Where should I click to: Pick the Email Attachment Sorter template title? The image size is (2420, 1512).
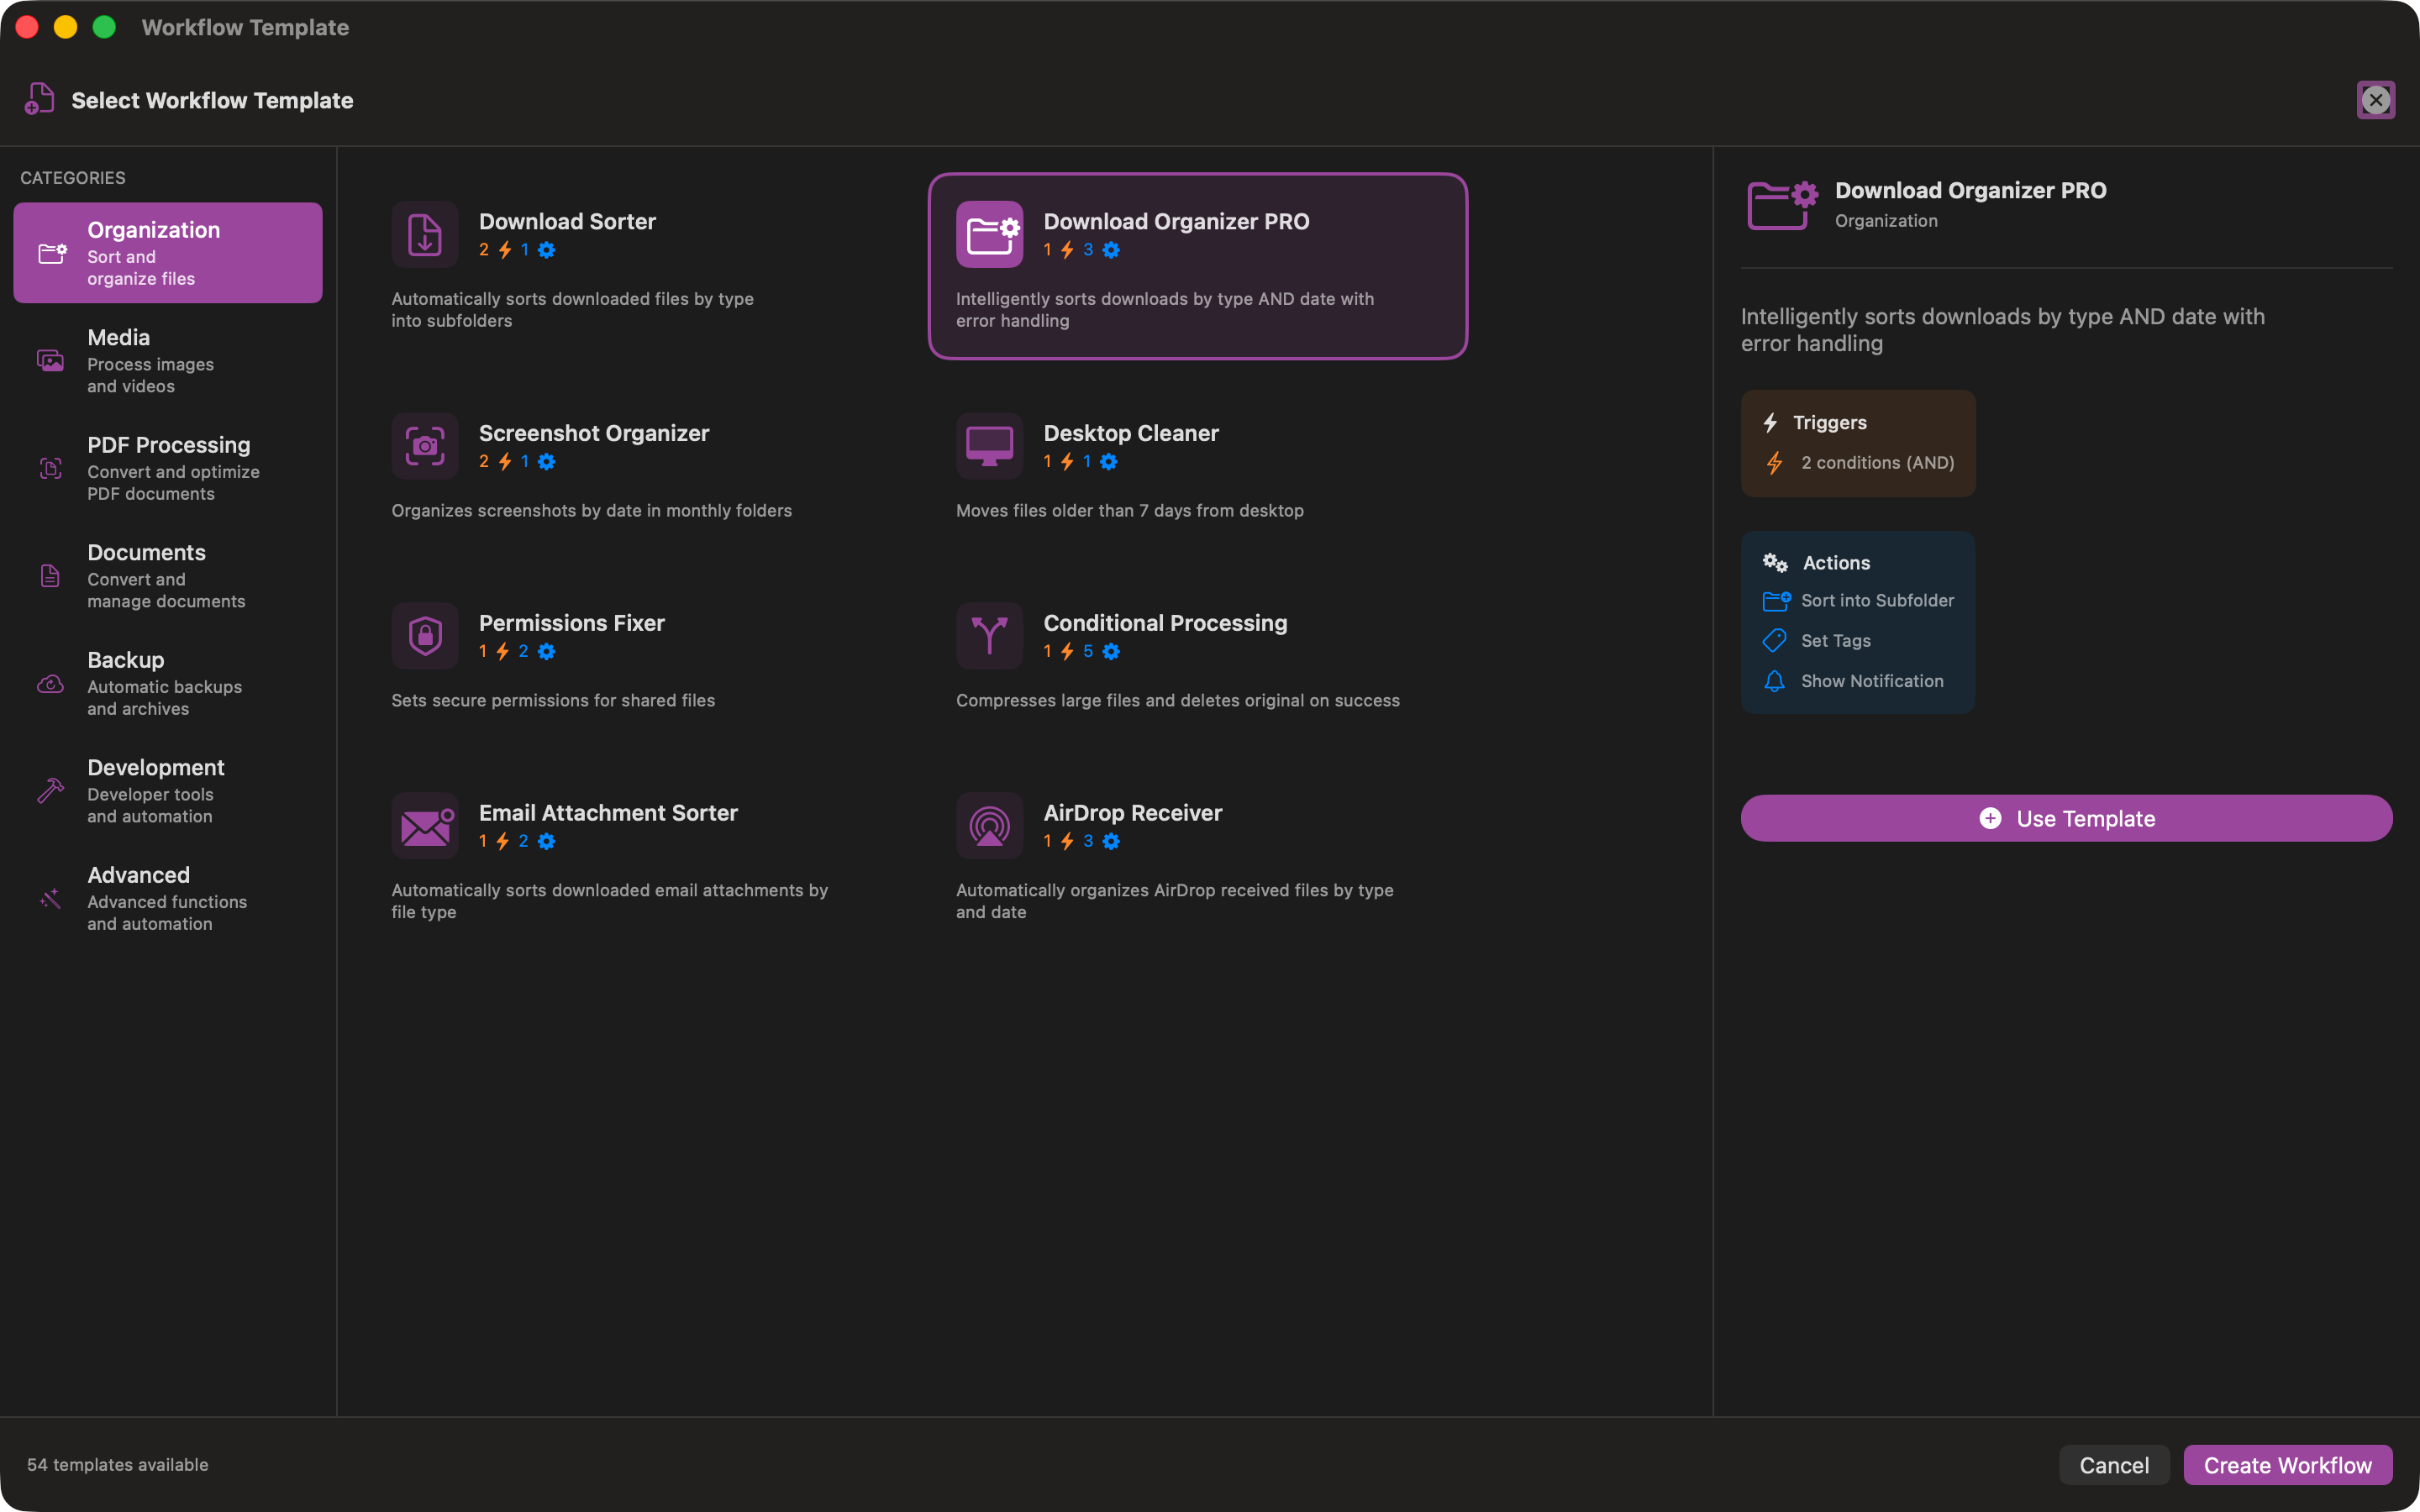[608, 813]
